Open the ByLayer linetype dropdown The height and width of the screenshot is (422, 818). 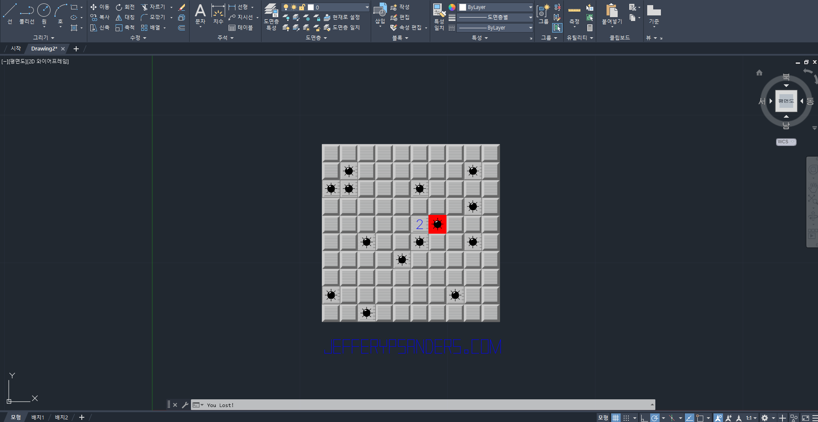click(495, 28)
